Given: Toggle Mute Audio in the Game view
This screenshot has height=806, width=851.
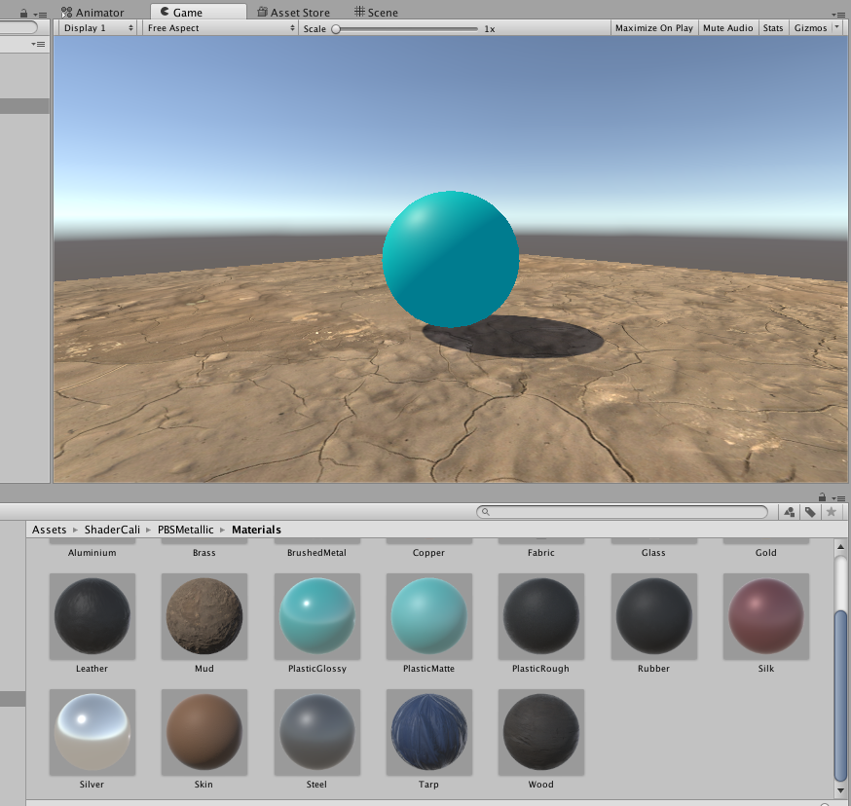Looking at the screenshot, I should point(727,27).
